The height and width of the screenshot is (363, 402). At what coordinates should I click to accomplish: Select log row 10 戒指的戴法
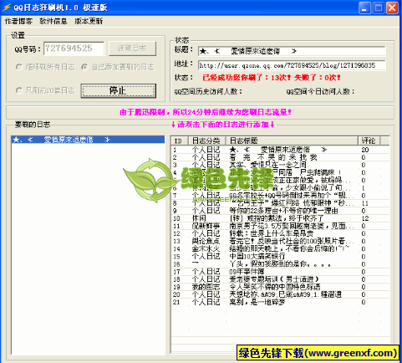coord(280,218)
